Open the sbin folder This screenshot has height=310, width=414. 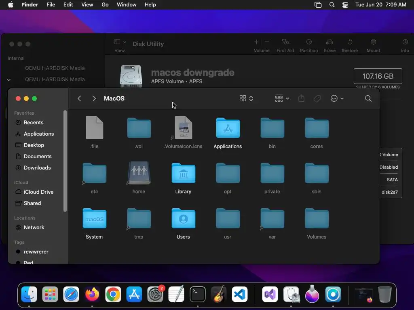317,173
